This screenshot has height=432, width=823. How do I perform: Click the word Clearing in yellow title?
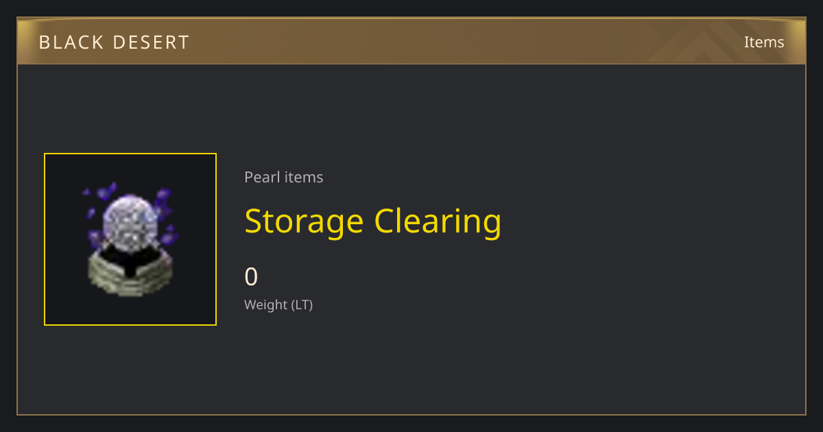pyautogui.click(x=438, y=221)
